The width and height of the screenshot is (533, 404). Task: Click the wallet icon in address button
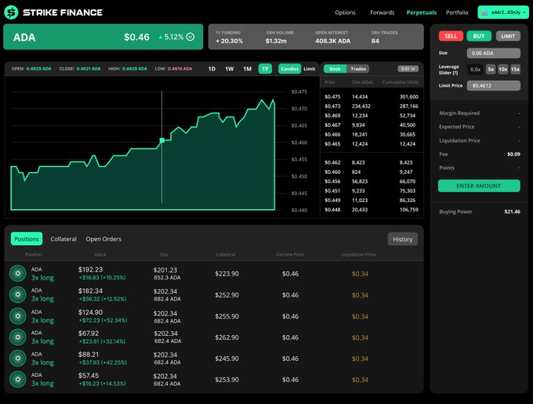pos(484,13)
